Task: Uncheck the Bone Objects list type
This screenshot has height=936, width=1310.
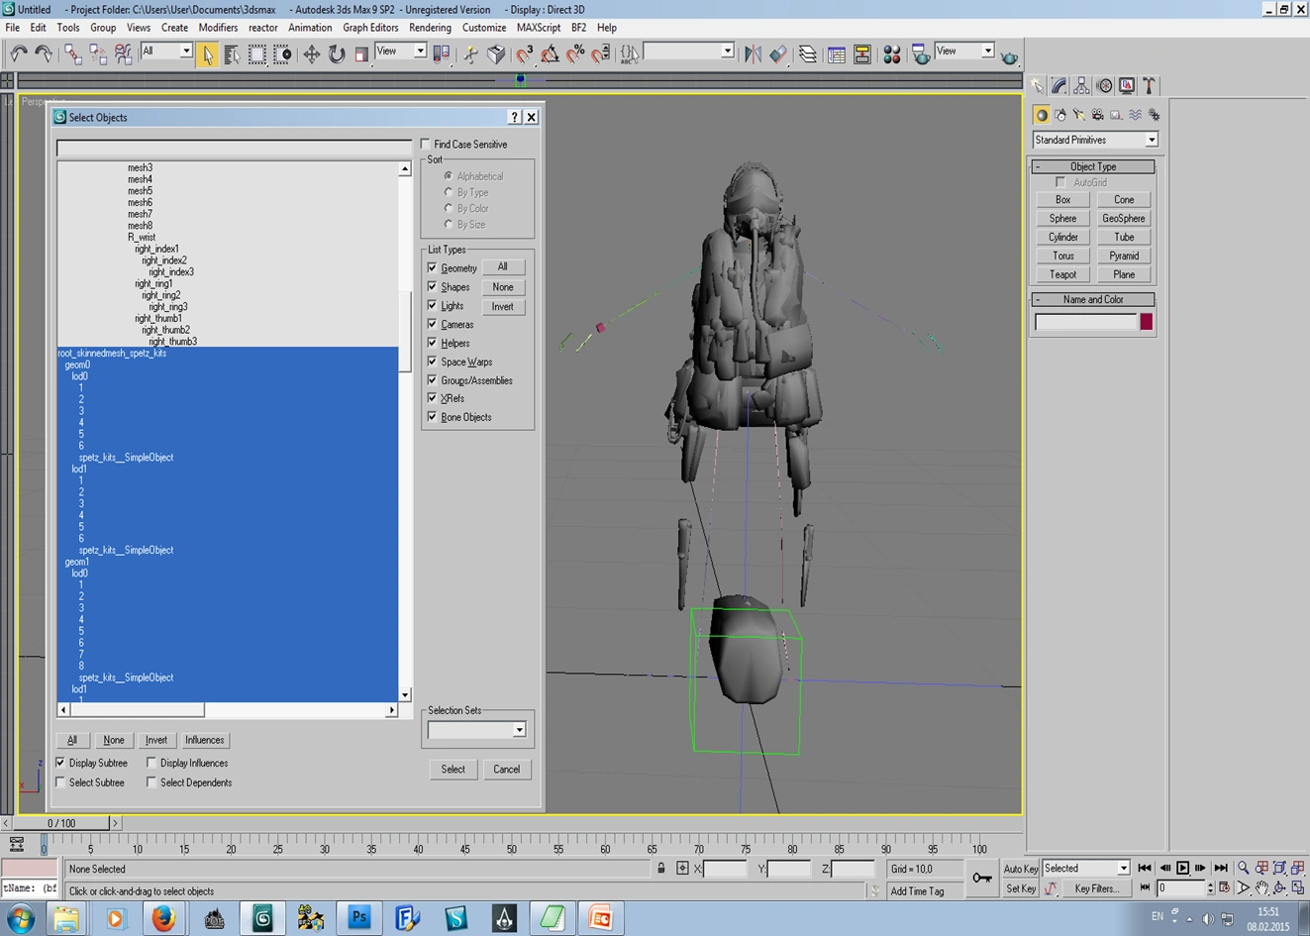Action: (x=432, y=417)
